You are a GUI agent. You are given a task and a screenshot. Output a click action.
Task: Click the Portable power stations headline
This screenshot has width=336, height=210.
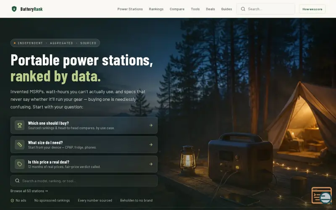81,60
